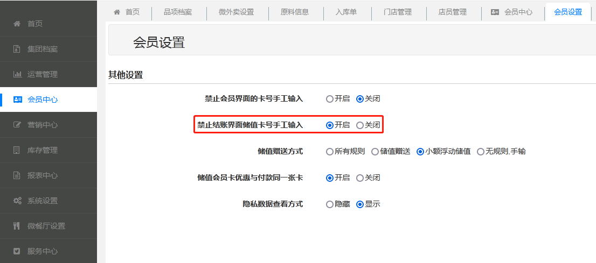This screenshot has height=263, width=596.
Task: Click the 库存管理 sidebar icon
Action: click(x=17, y=150)
